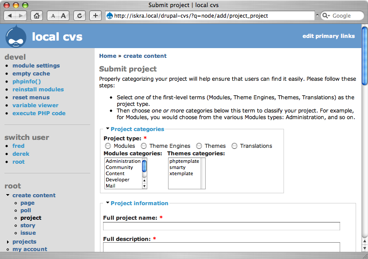This screenshot has height=259, width=368.
Task: Click the Full project name text field
Action: click(x=222, y=226)
